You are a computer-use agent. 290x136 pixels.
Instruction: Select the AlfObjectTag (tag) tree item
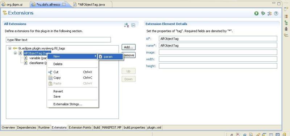(x=37, y=53)
